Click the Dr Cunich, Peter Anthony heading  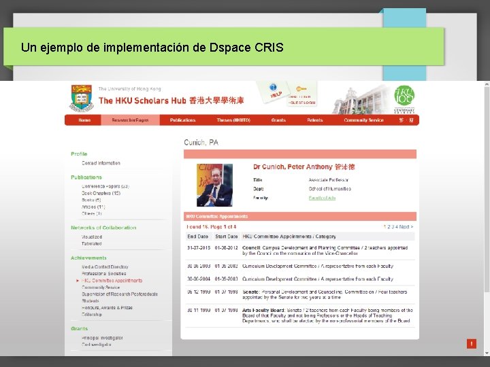click(x=304, y=167)
